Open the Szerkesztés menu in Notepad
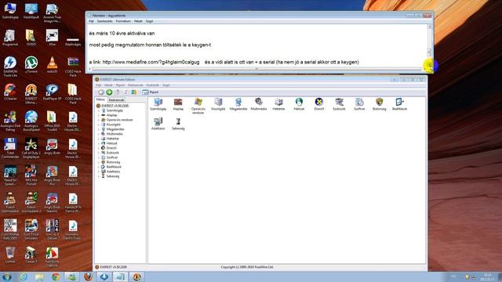Screen dimensions: 502x282 pyautogui.click(x=104, y=21)
